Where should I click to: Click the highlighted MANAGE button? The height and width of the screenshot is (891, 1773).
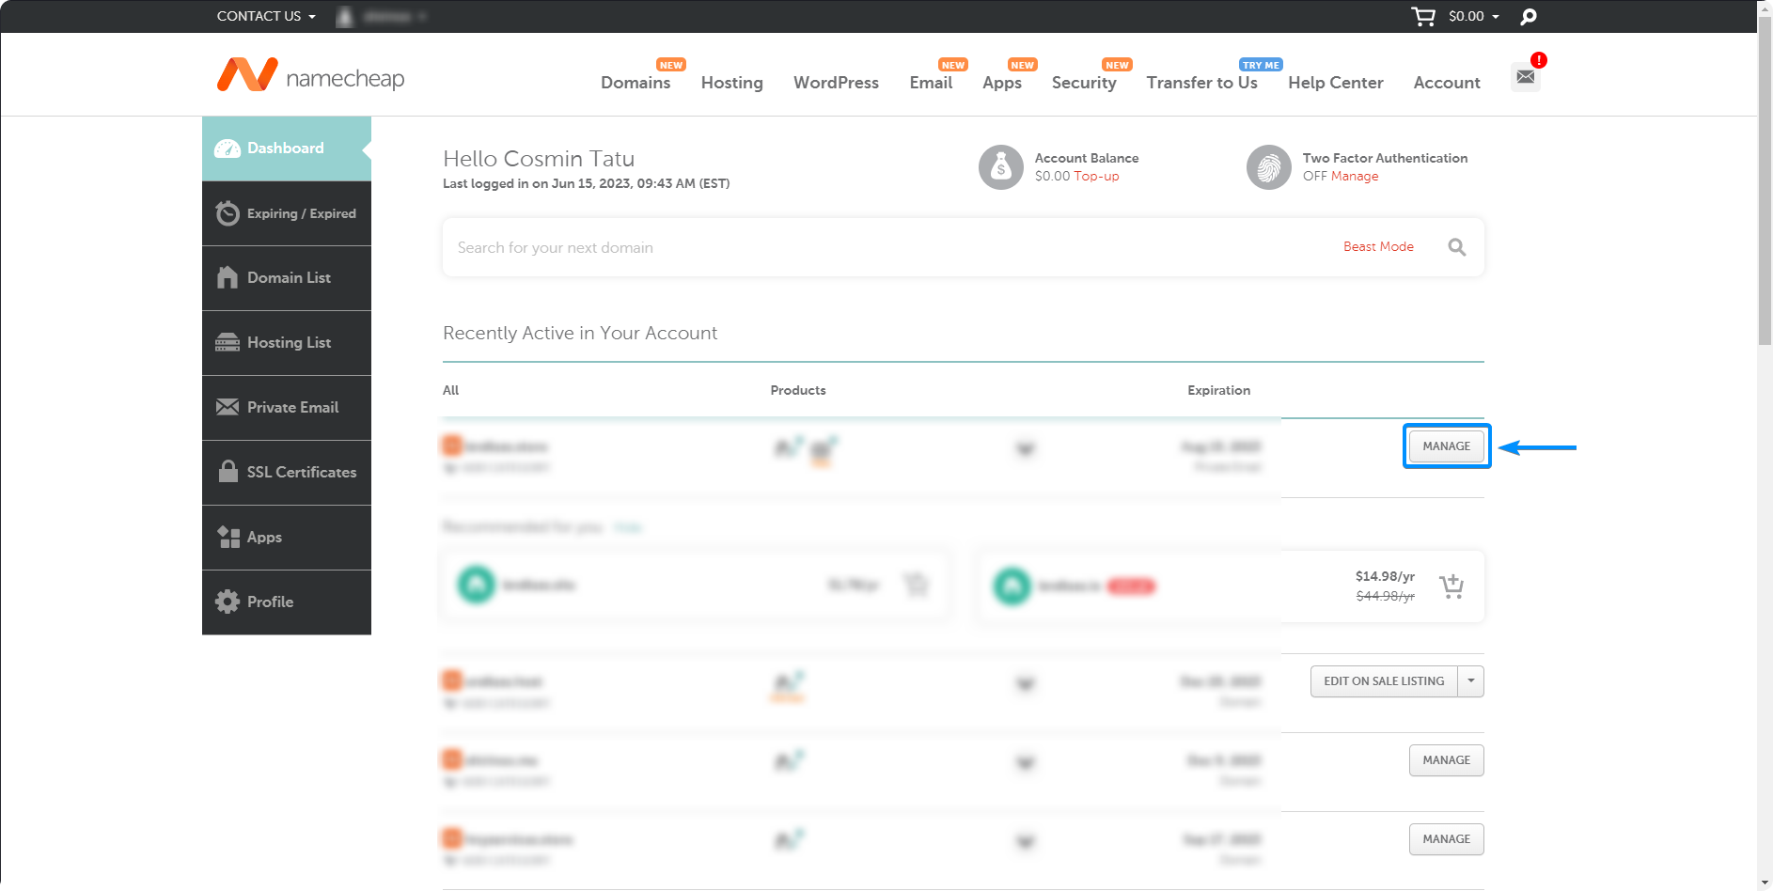[1447, 446]
